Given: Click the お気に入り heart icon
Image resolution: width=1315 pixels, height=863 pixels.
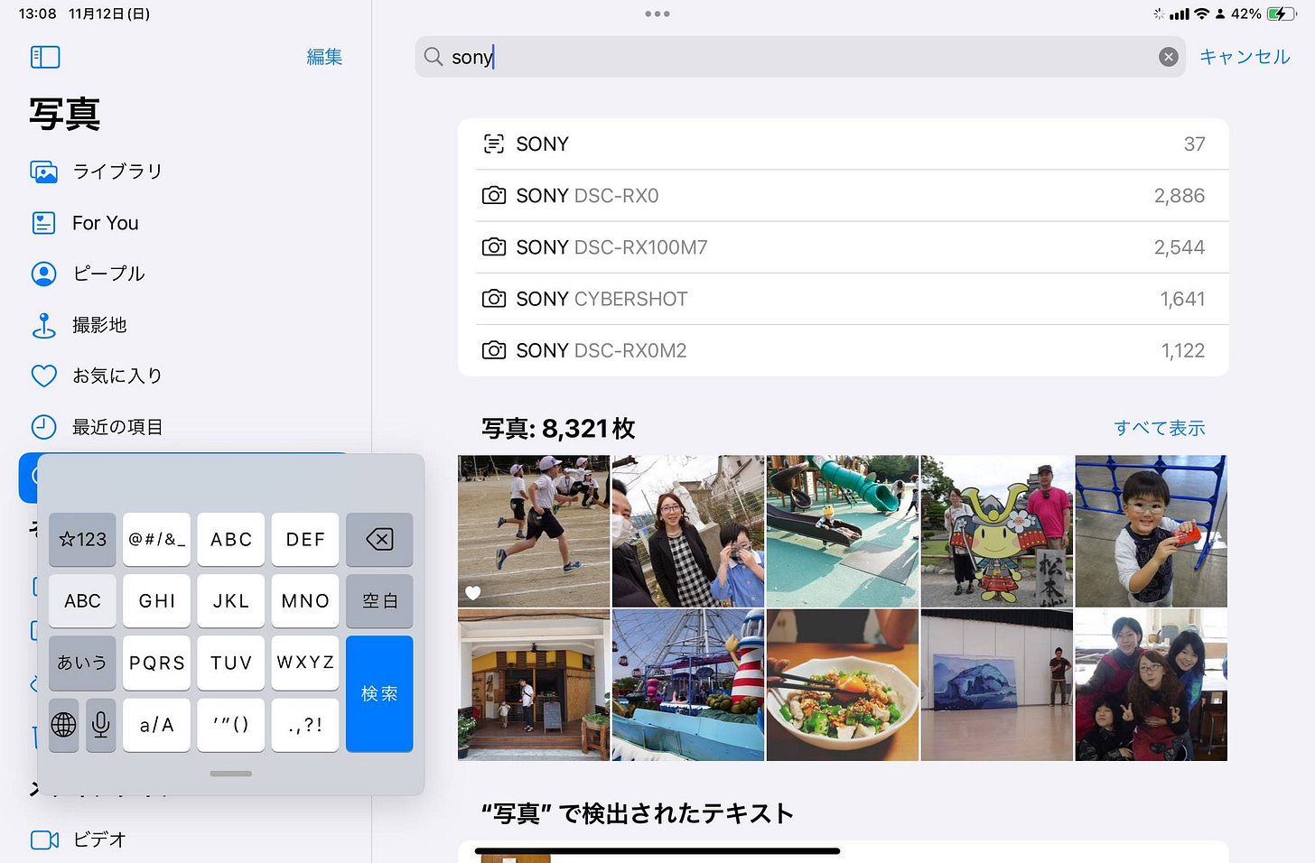Looking at the screenshot, I should click(44, 376).
